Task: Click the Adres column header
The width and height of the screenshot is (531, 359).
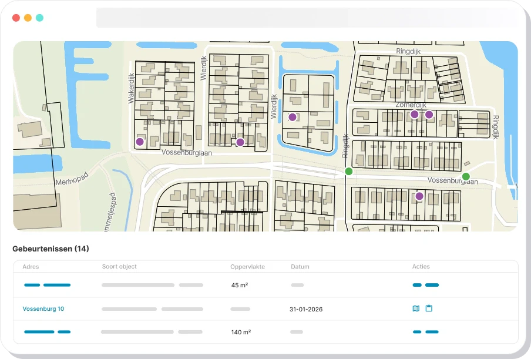Action: pyautogui.click(x=31, y=267)
